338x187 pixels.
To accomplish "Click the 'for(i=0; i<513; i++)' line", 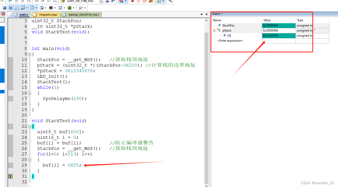I will click(x=65, y=154).
